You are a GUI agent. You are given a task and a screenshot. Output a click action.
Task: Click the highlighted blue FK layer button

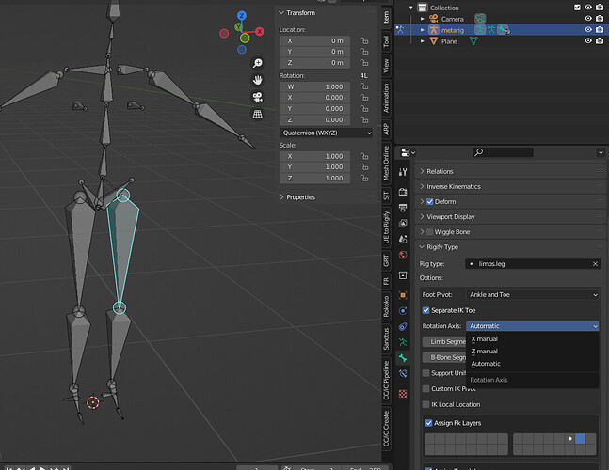point(580,439)
